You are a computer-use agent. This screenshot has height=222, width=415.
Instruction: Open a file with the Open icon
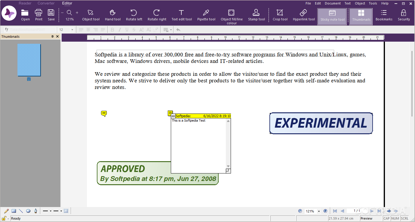tap(25, 15)
